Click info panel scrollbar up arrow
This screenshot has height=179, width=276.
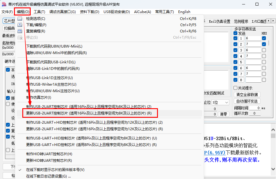pos(273,130)
